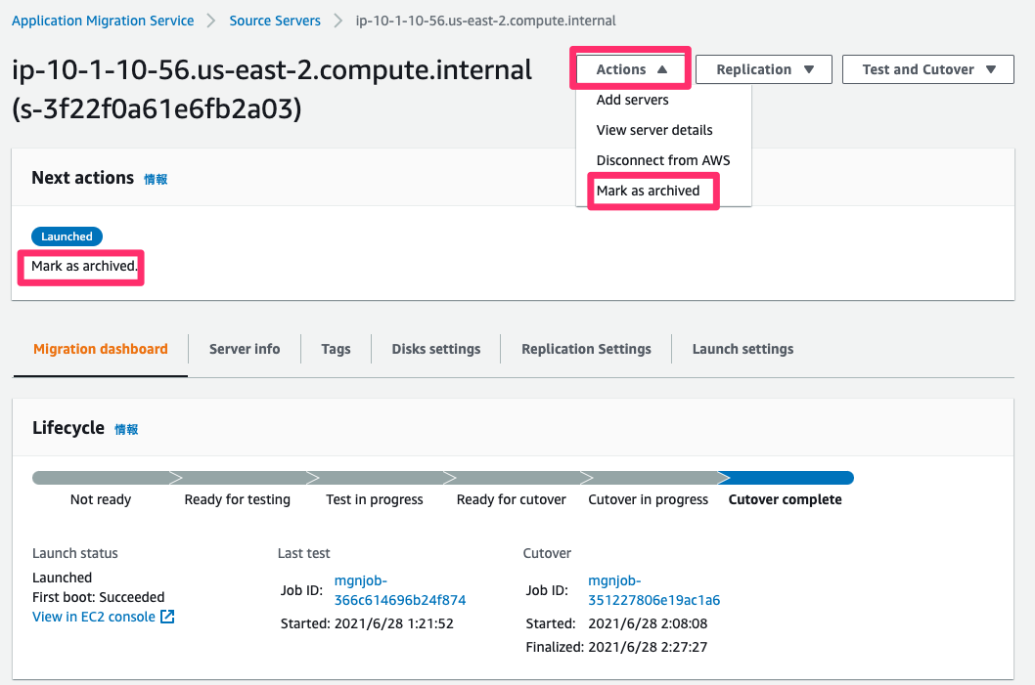
Task: Open the Server info tab
Action: [x=245, y=349]
